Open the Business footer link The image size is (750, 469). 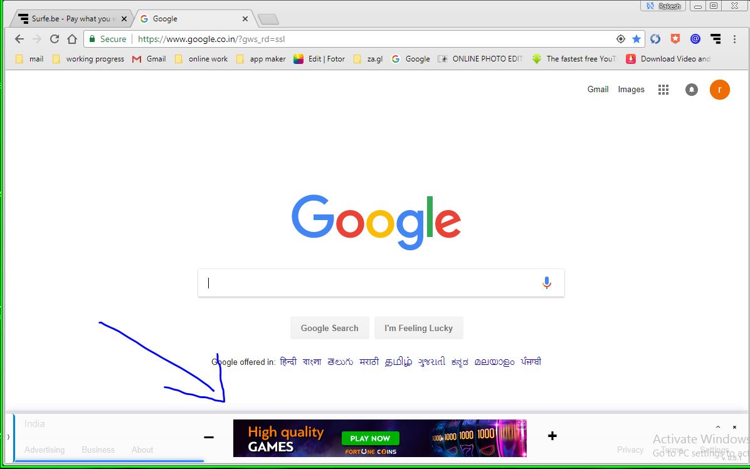click(x=98, y=450)
